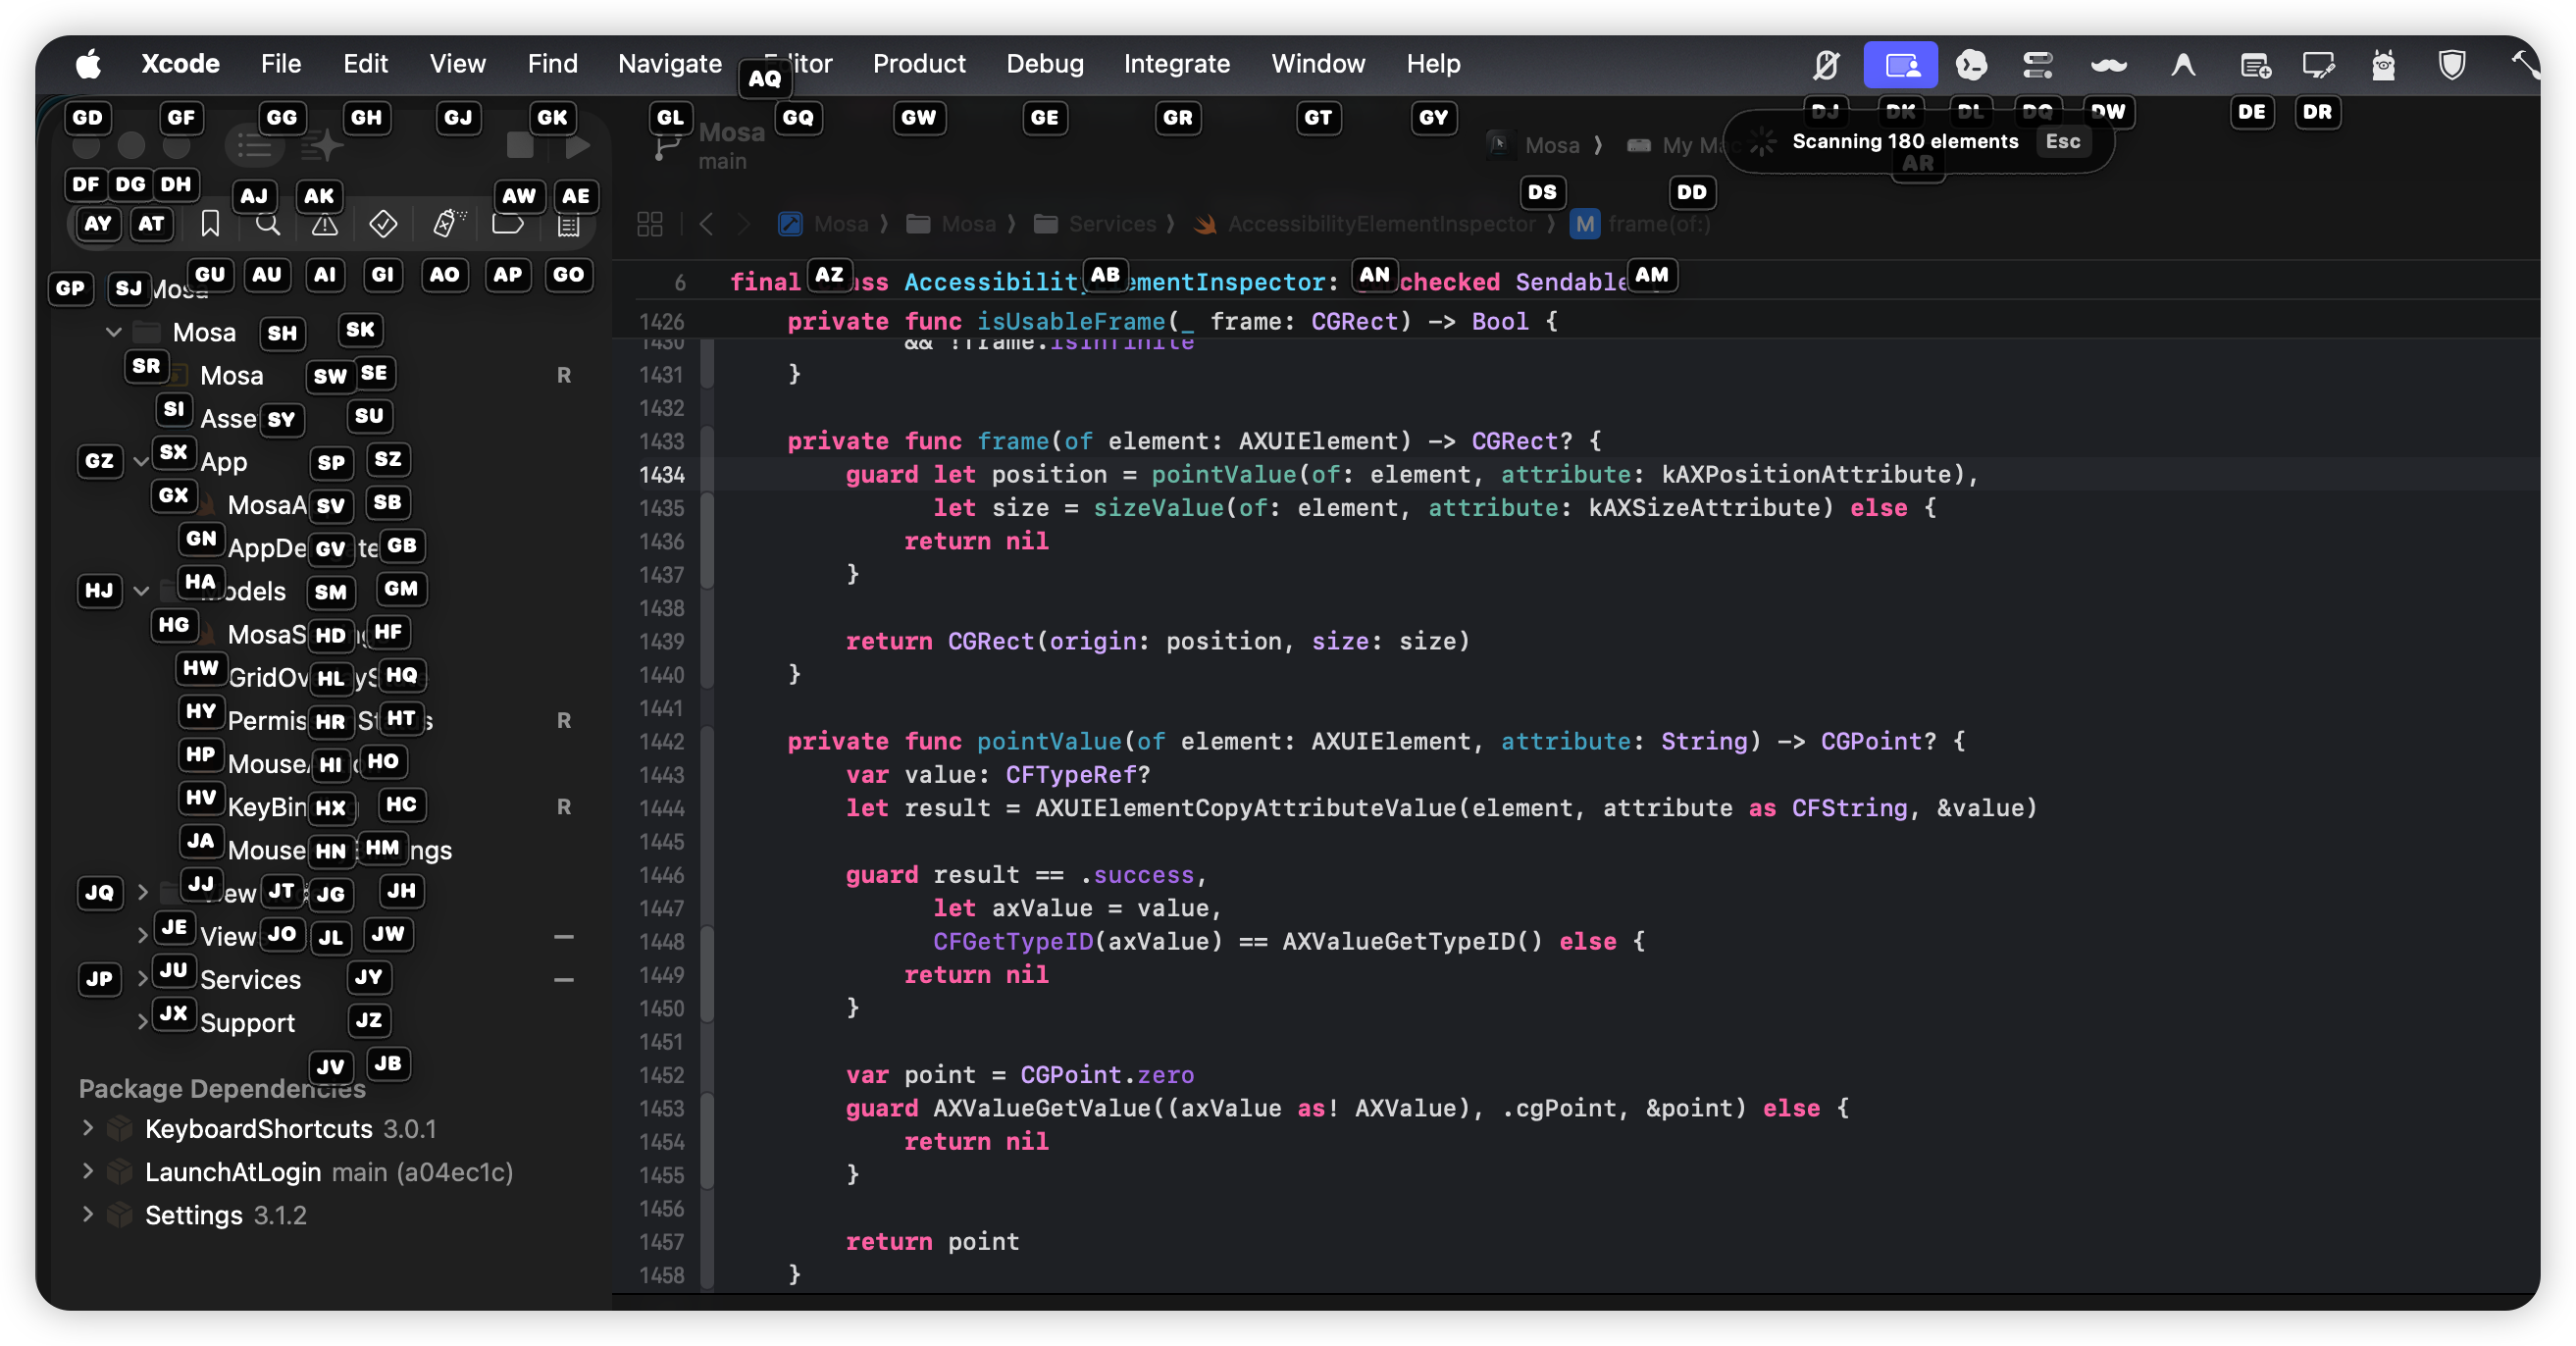2576x1346 pixels.
Task: Open the Navigate menu
Action: pyautogui.click(x=670, y=64)
